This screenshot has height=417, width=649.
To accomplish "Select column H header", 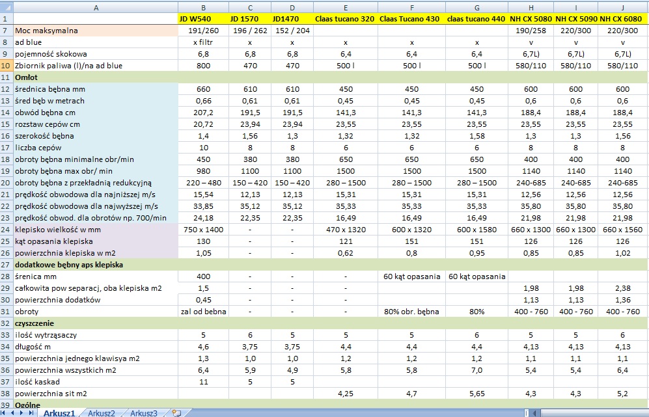I will click(x=531, y=7).
